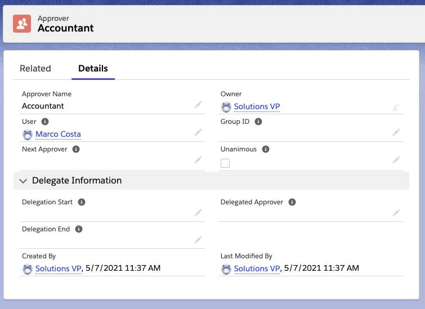Edit the Group ID pencil icon
Viewport: 425px width, 309px height.
click(396, 132)
